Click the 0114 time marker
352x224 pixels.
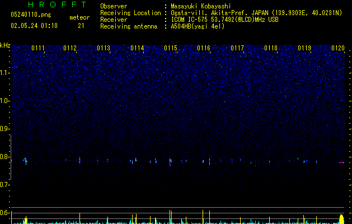[137, 48]
